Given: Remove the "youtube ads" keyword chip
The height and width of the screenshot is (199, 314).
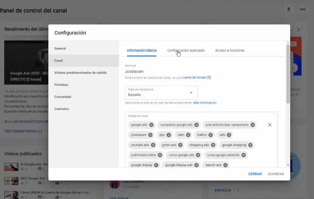Looking at the screenshot, I should (x=153, y=145).
